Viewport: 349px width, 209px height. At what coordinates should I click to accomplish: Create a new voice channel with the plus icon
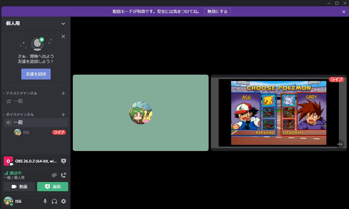pos(63,115)
